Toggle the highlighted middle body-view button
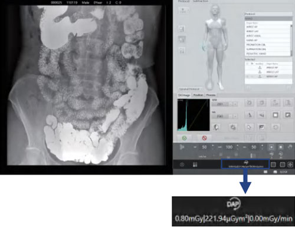Viewport: 295px width, 228px height. point(182,39)
